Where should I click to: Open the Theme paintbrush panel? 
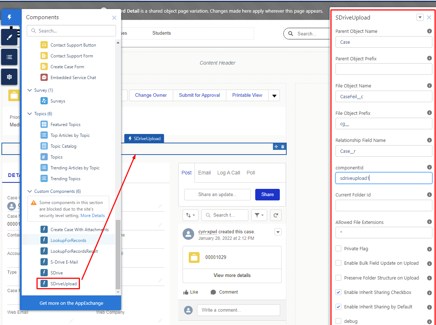[9, 37]
